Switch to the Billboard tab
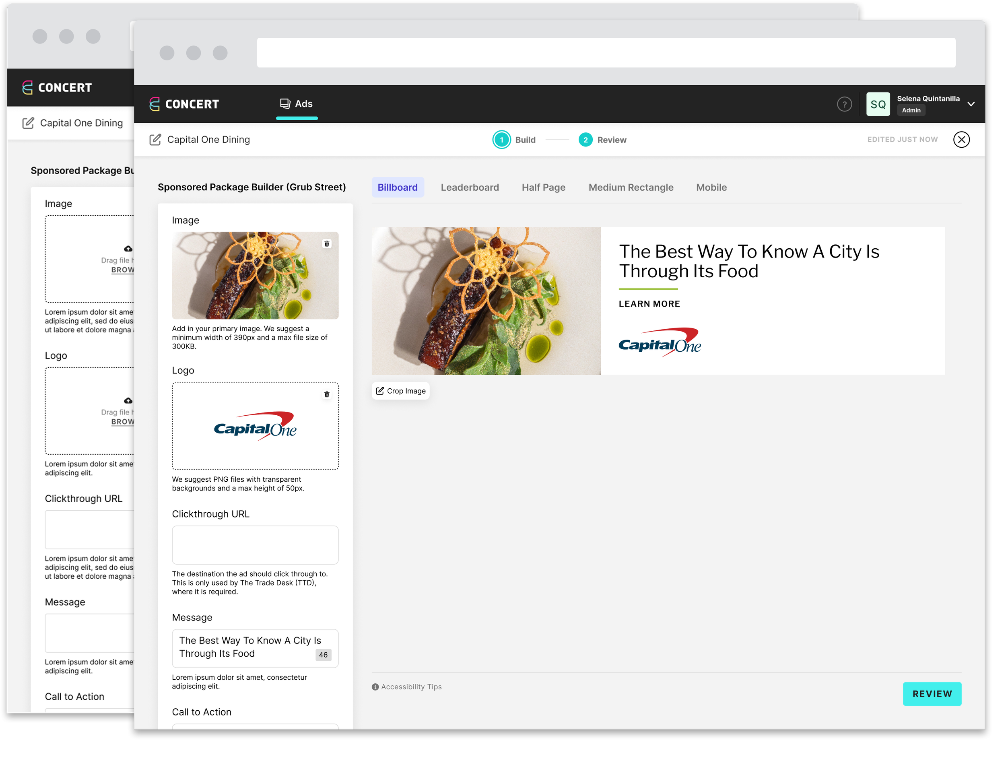 point(398,188)
